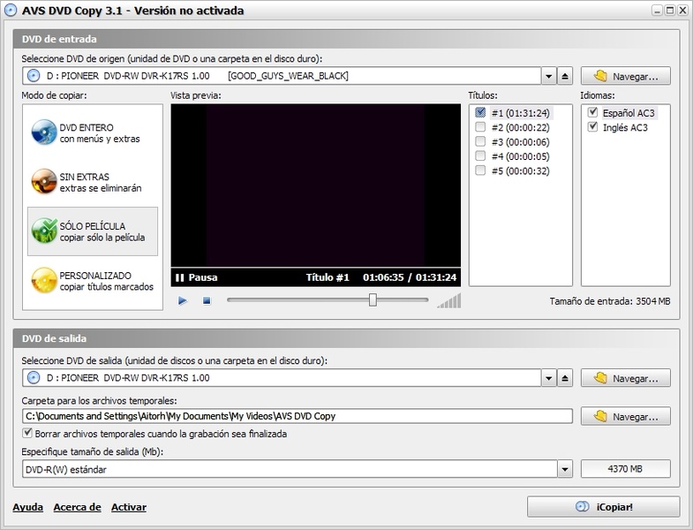Click the source drive disc icon
Screen dimensions: 693x530
point(34,76)
